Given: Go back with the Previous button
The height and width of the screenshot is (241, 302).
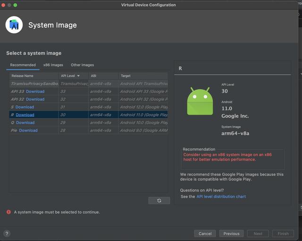Looking at the screenshot, I should (x=231, y=233).
